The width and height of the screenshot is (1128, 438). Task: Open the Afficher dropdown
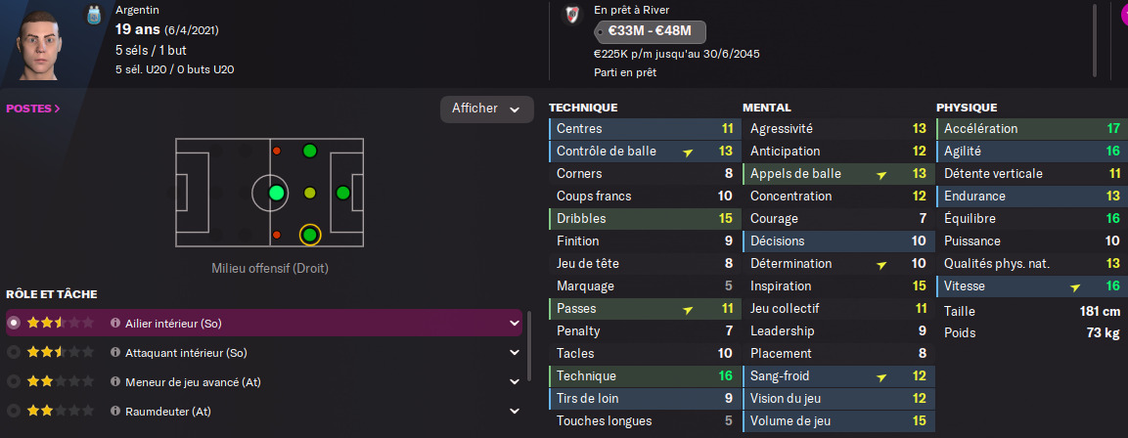(487, 109)
